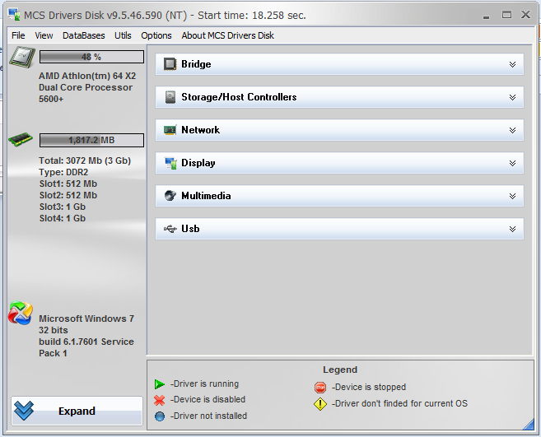Click the CPU usage 48 % bar
541x437 pixels.
pyautogui.click(x=91, y=57)
